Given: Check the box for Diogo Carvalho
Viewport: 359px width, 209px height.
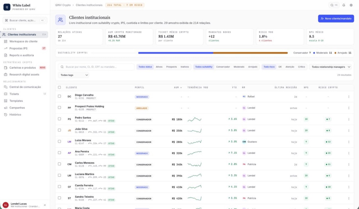Looking at the screenshot, I should click(59, 96).
